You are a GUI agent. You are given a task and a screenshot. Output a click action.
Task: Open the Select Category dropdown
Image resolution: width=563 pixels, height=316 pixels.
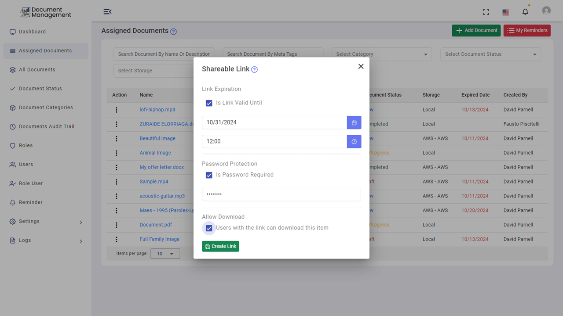click(x=381, y=54)
